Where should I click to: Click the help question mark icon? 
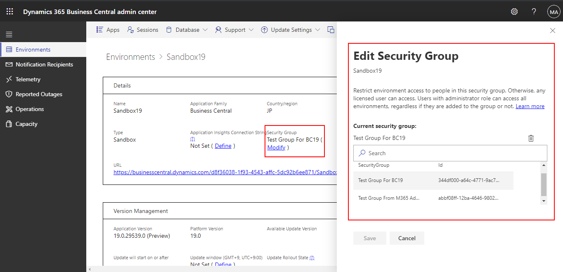coord(534,12)
